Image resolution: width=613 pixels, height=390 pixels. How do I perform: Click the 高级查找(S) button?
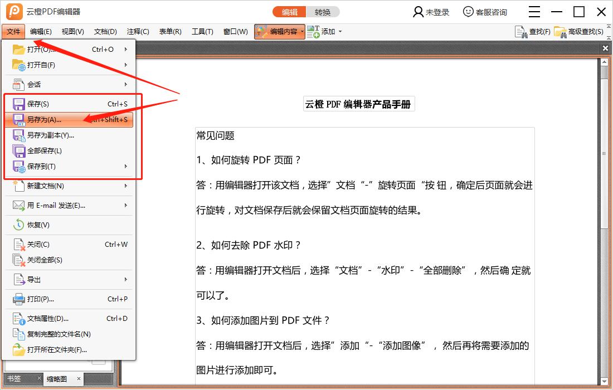[579, 32]
